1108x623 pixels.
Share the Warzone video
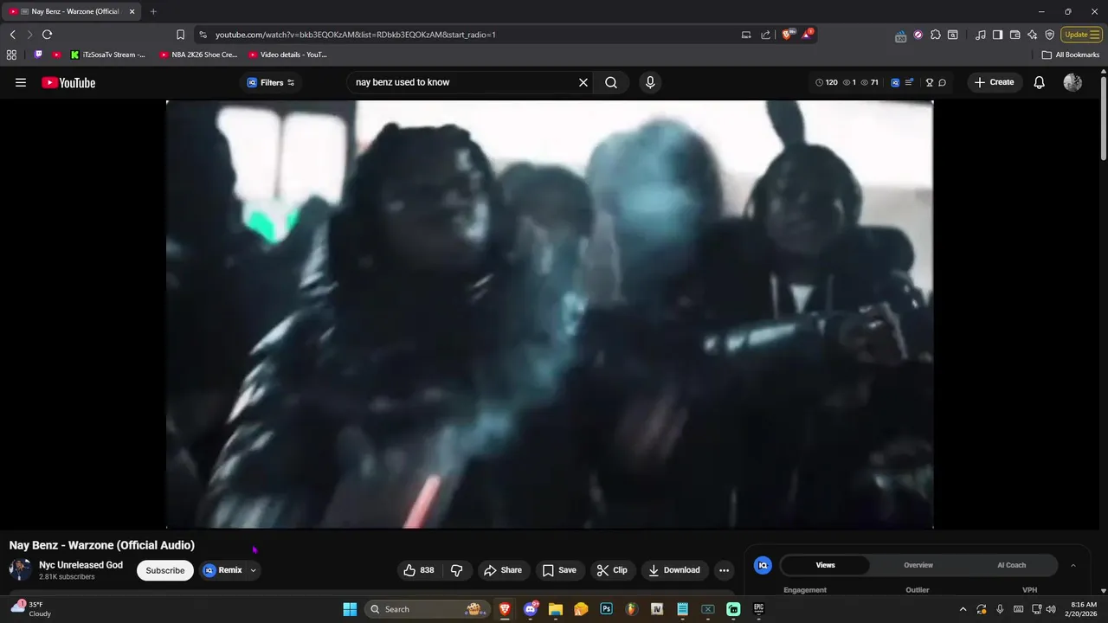(502, 570)
